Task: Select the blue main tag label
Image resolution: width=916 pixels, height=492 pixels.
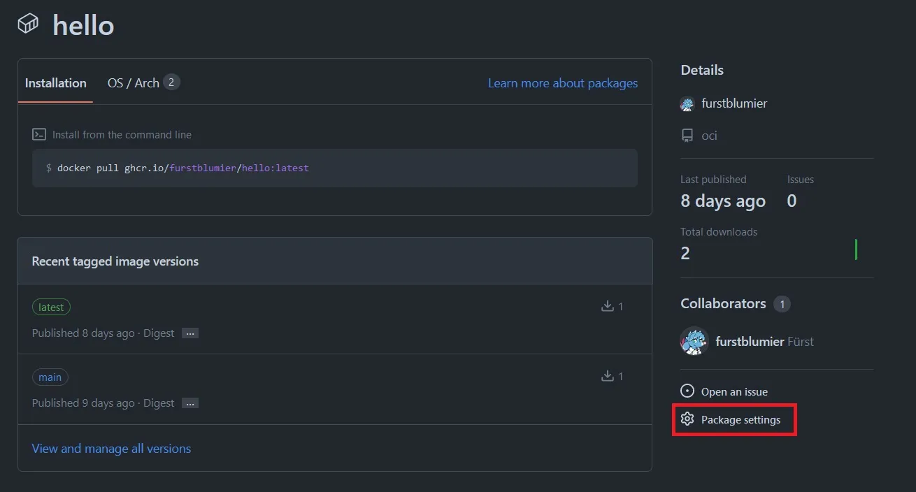Action: (50, 377)
